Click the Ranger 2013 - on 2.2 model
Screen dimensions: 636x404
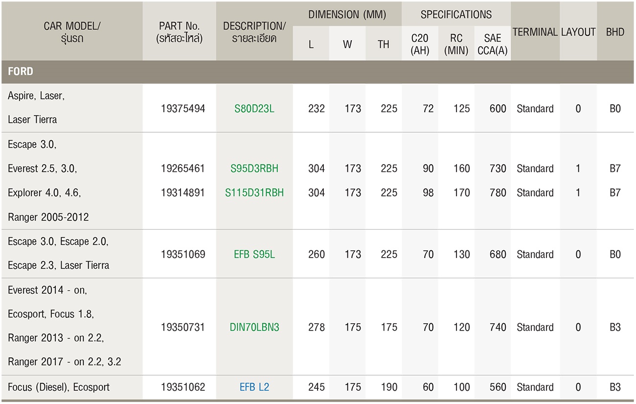click(56, 338)
